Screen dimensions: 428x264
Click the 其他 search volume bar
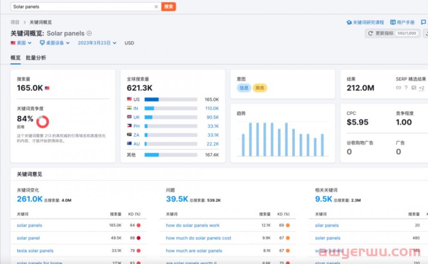[x=171, y=155]
